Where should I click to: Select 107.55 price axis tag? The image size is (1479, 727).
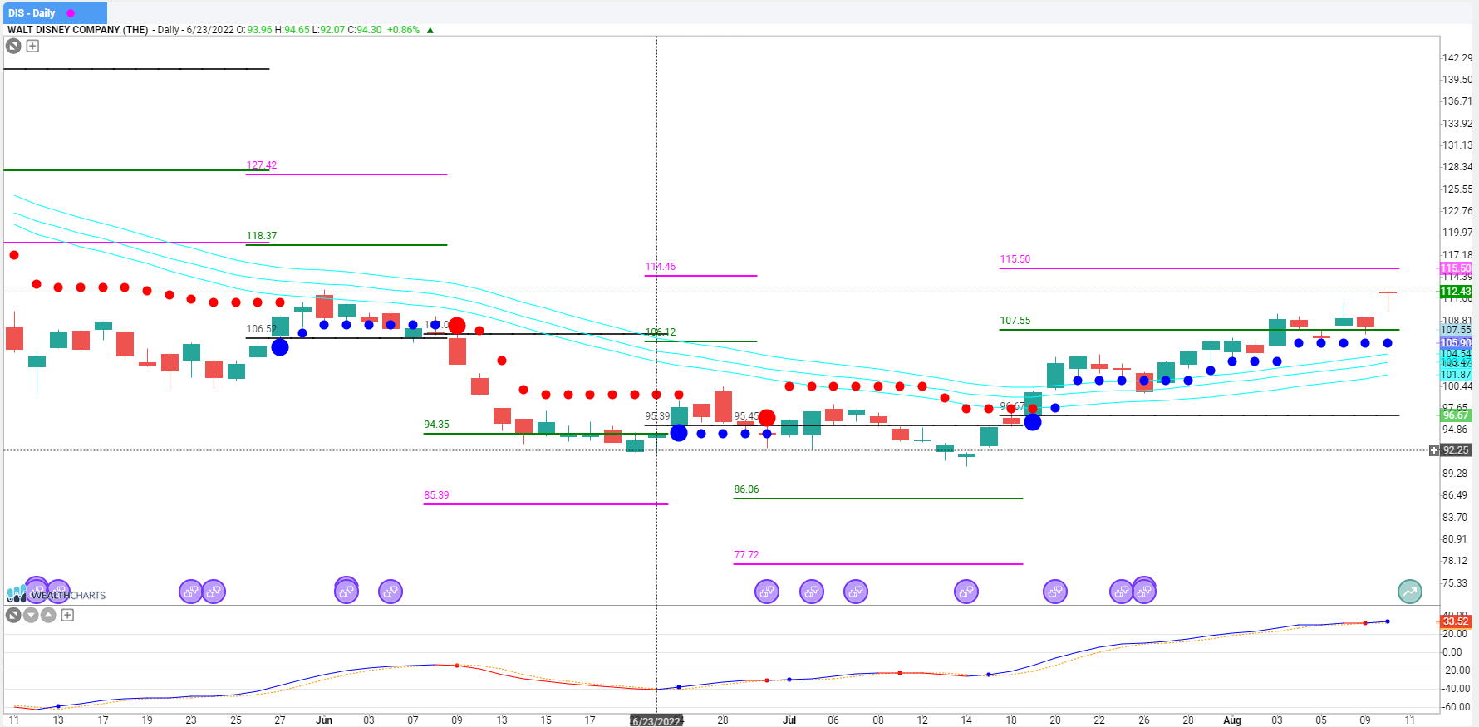click(1456, 330)
